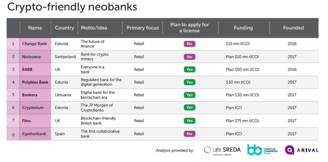Select the Founded column header

[293, 28]
